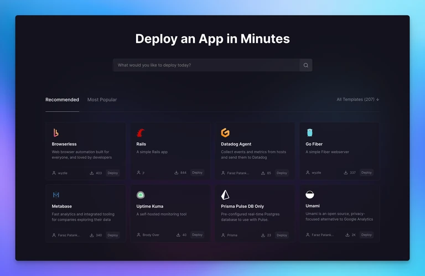
Task: Click author name 'Prisma' on Prisma Pulse card
Action: tap(232, 235)
